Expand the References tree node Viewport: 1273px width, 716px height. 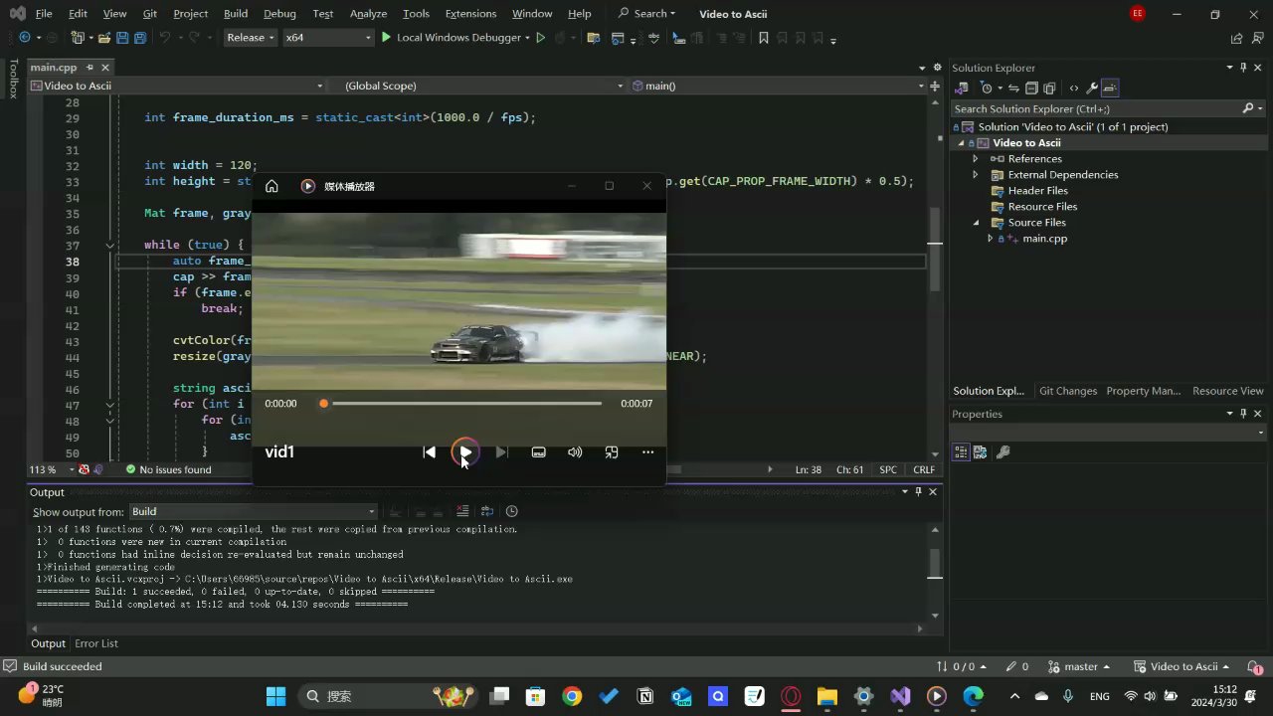976,159
